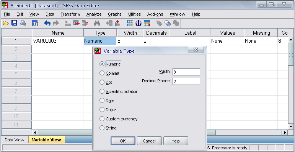The height and width of the screenshot is (152, 295).
Task: Click the Go to Case icon
Action: click(68, 23)
